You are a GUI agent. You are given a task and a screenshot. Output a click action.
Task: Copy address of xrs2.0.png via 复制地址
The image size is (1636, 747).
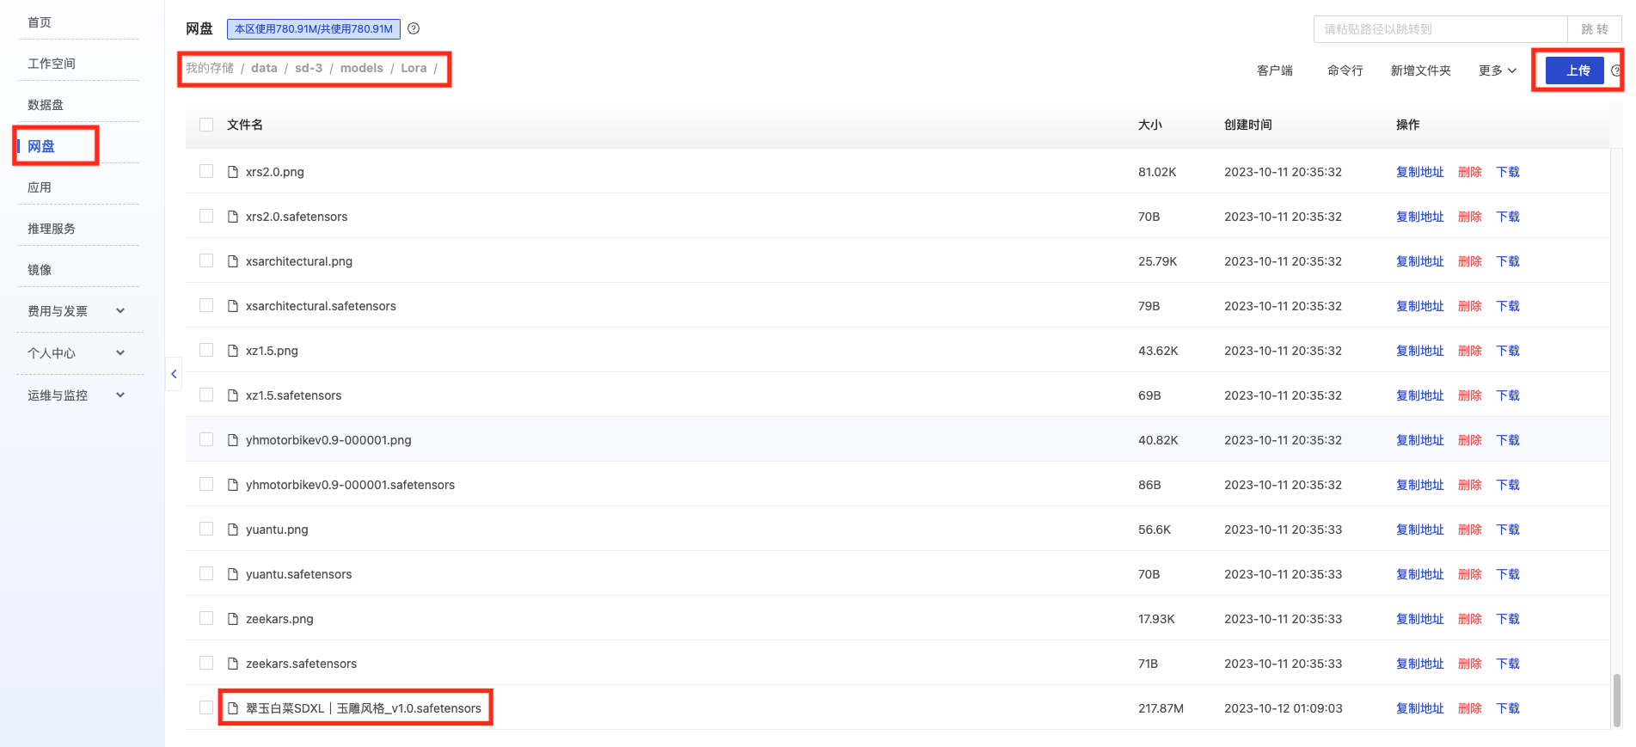(1420, 172)
